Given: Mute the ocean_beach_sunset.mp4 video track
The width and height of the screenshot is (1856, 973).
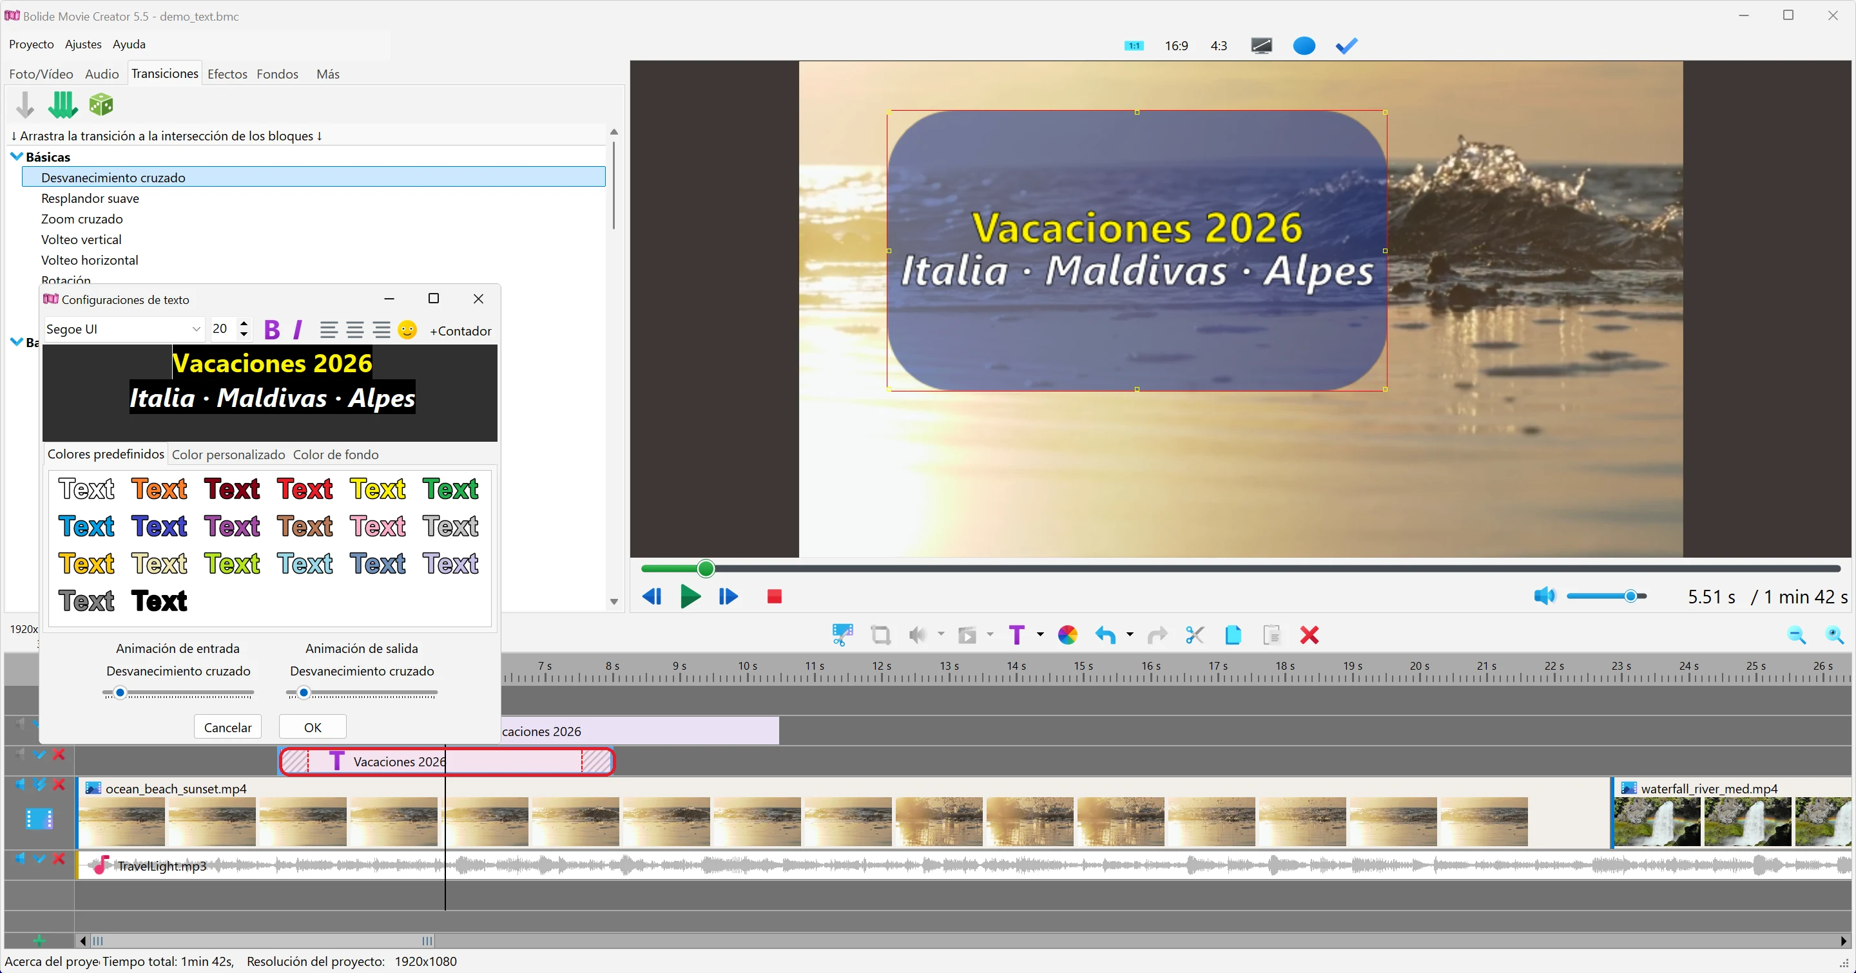Looking at the screenshot, I should 20,784.
